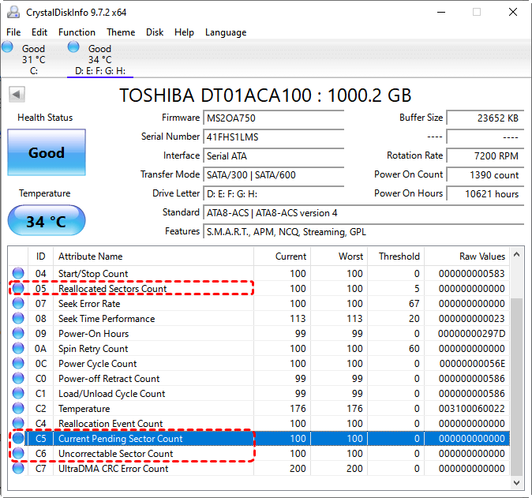Click the 34 °C temperature button
This screenshot has height=498, width=532.
(x=47, y=222)
